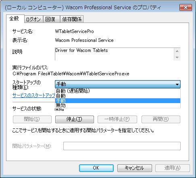Screen dimensions: 196x178
Task: Open the 回復 tab
Action: [51, 19]
